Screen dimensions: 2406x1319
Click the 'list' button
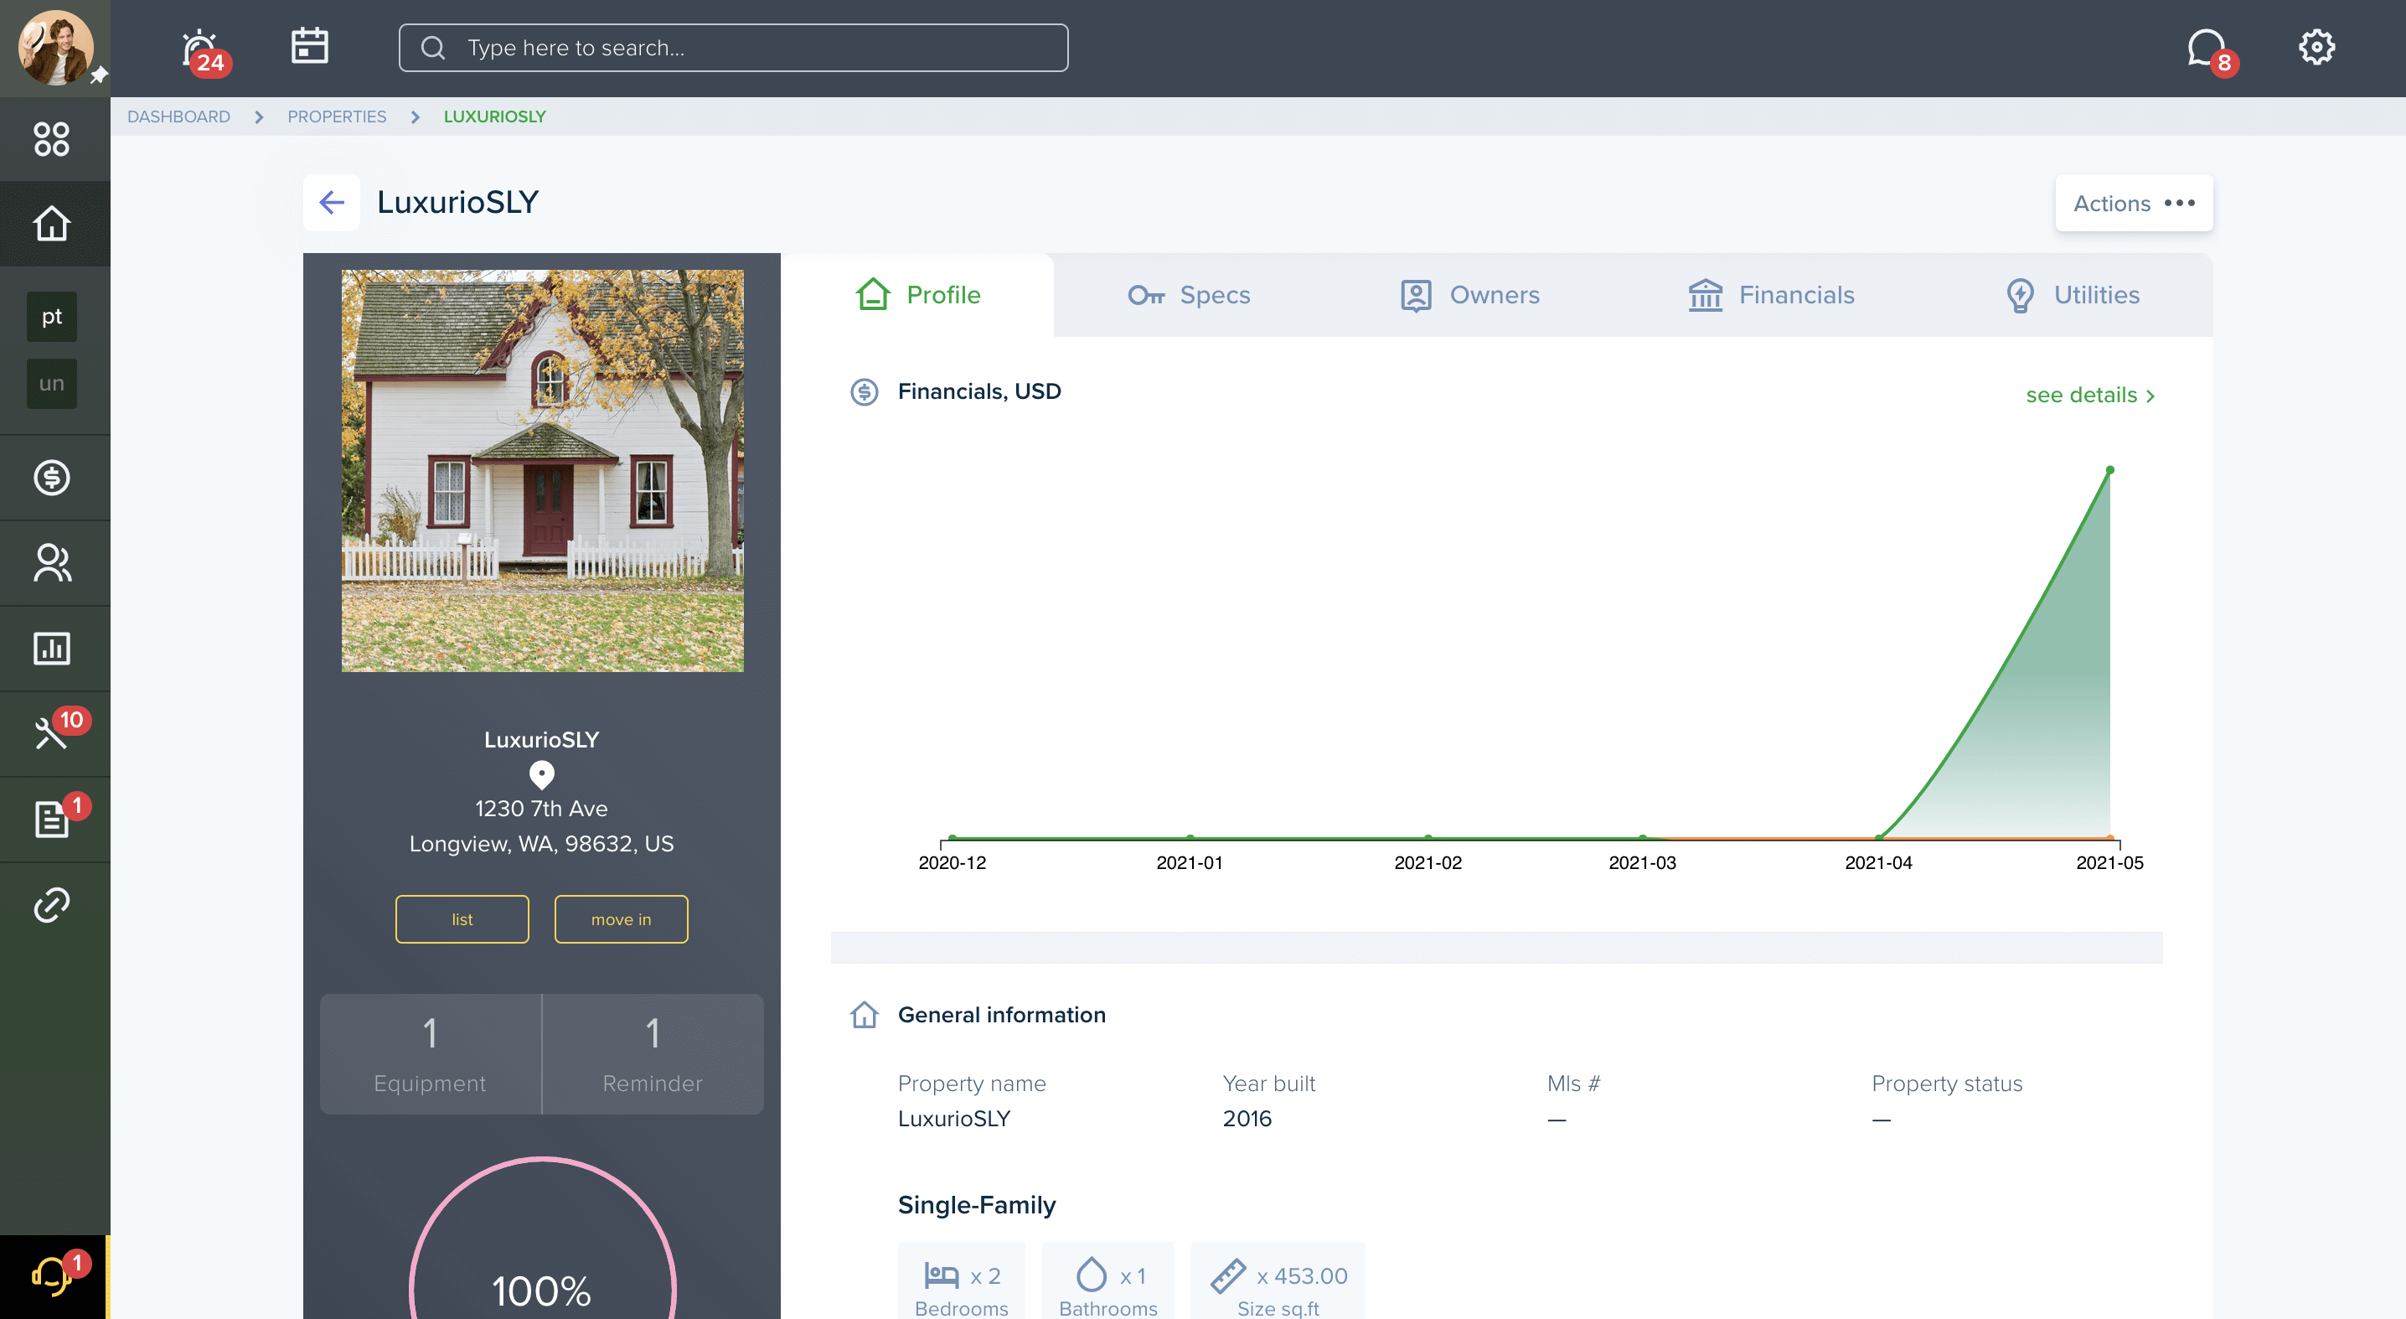tap(462, 919)
